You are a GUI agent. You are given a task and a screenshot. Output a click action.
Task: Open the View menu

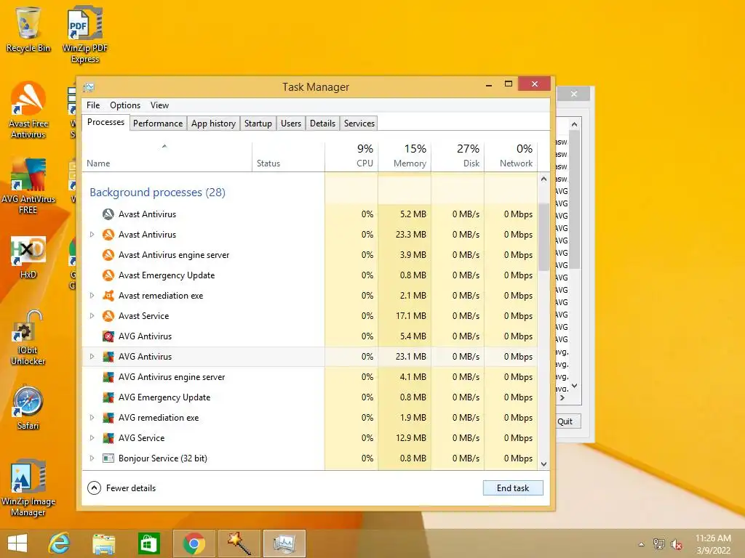pyautogui.click(x=159, y=105)
